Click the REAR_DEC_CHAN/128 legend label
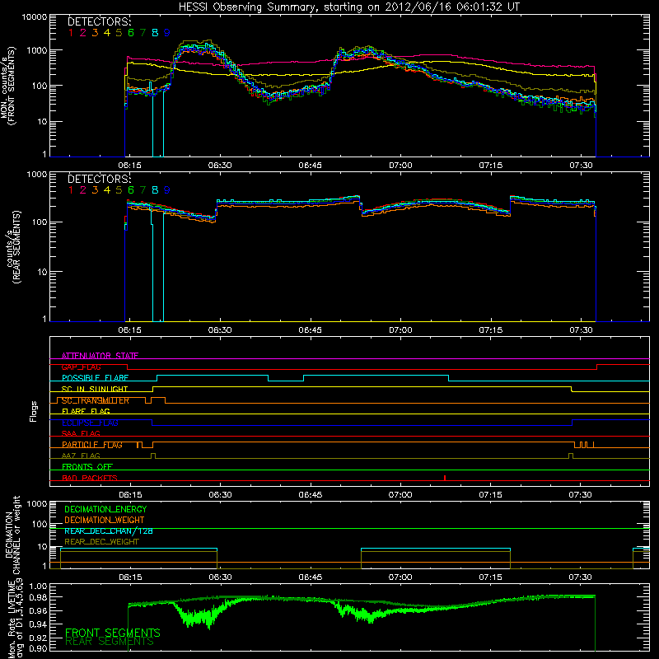The image size is (659, 659). (109, 531)
